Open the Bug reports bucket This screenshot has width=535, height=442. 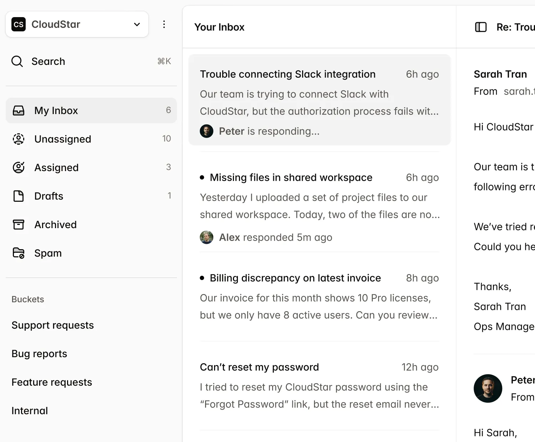point(39,354)
